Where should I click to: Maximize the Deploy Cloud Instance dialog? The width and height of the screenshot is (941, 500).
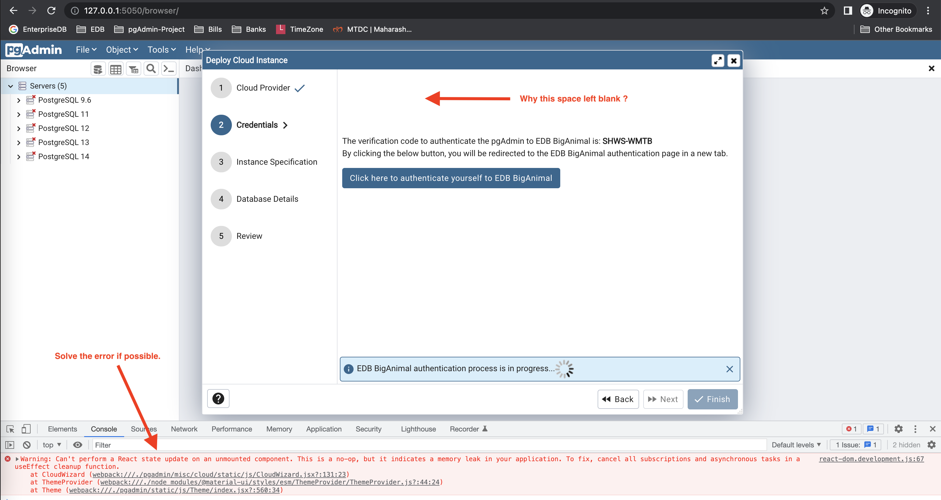(x=717, y=61)
